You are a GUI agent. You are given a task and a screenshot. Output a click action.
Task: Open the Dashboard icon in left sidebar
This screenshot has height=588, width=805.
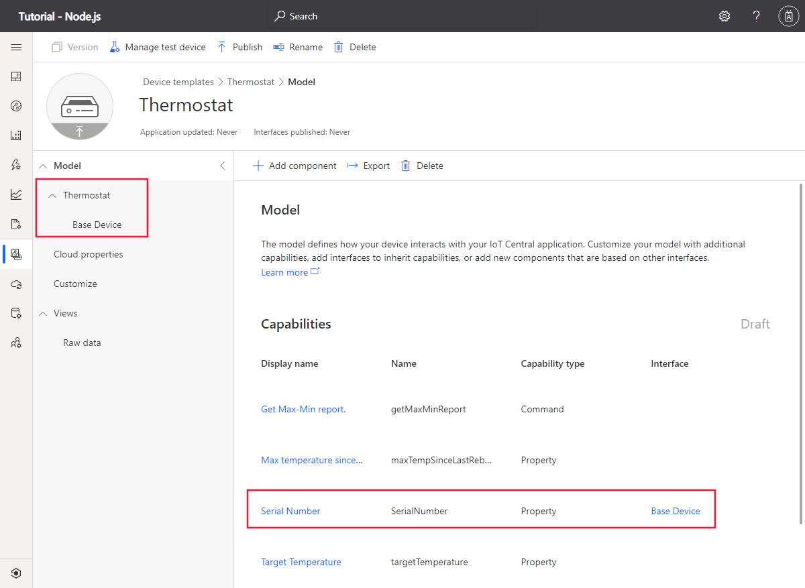(17, 76)
